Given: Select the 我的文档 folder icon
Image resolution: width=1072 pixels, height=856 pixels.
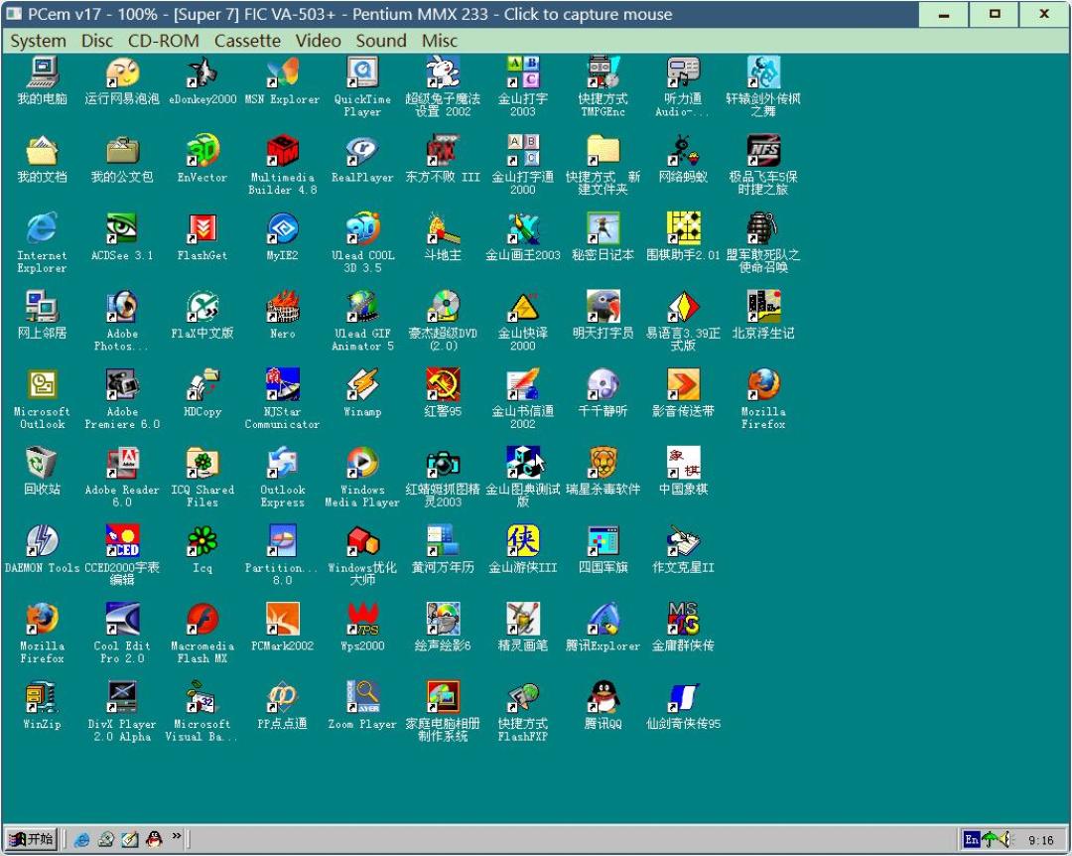Looking at the screenshot, I should 43,160.
